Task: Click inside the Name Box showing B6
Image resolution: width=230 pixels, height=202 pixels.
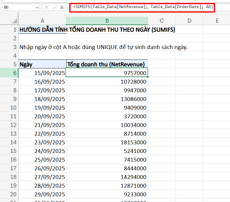Action: [x=18, y=7]
